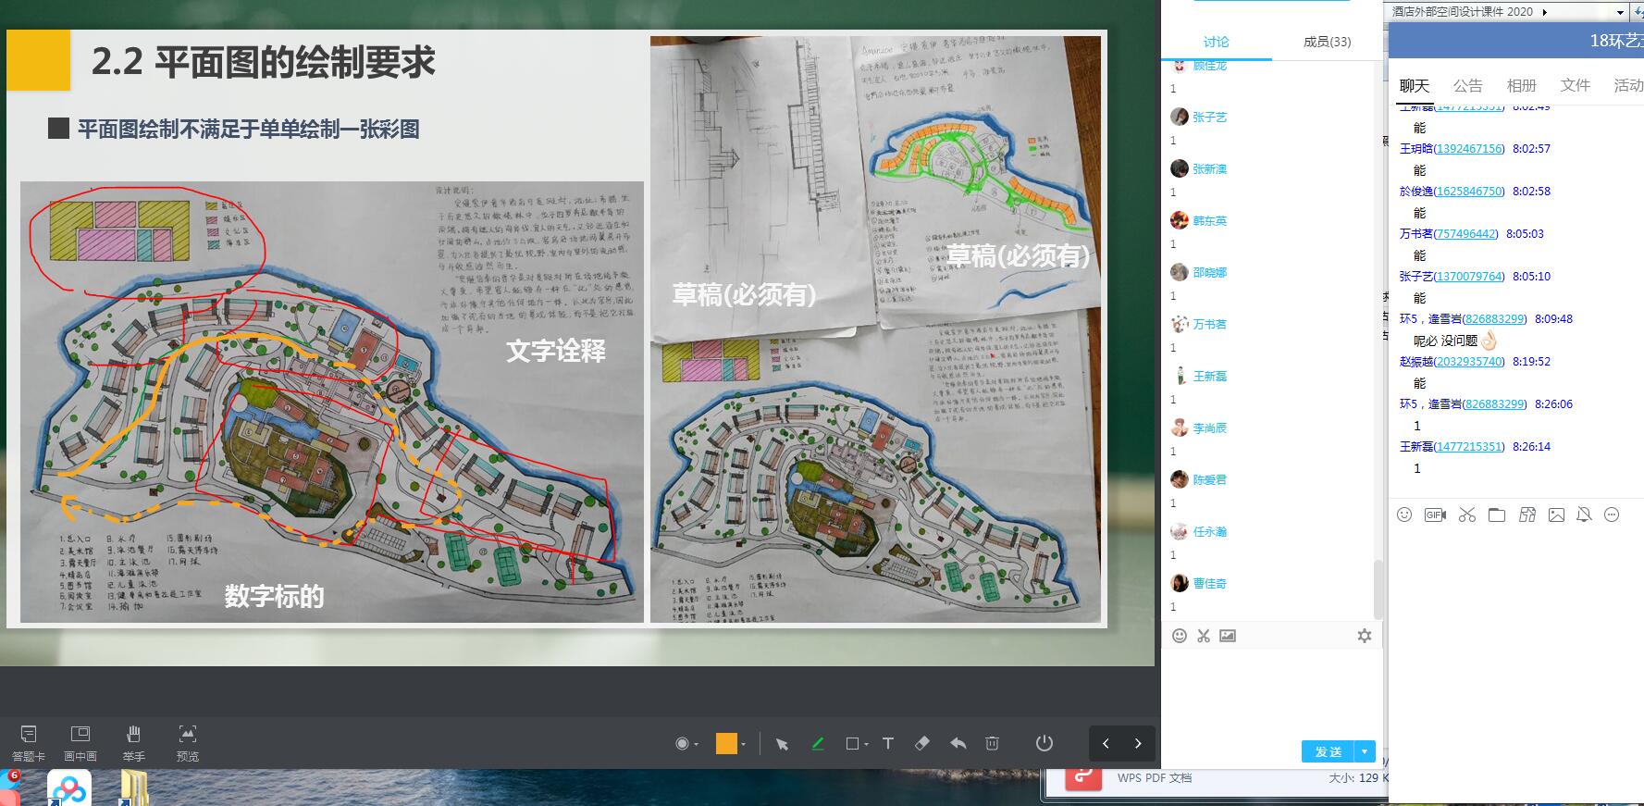Click QQ number link 1477215351 at 8:26:14
This screenshot has height=806, width=1644.
1470,447
